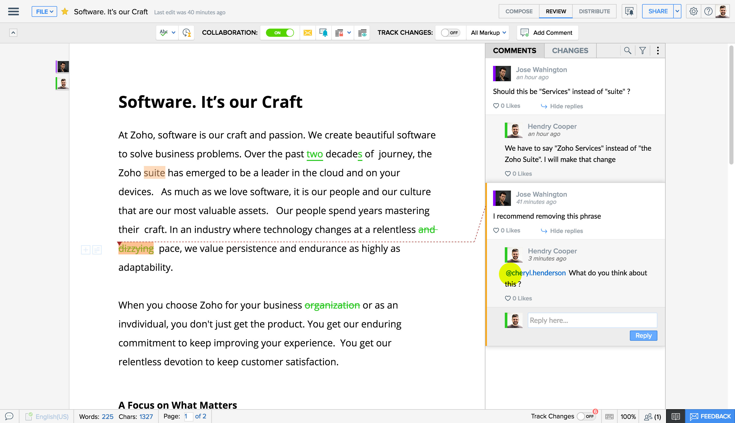
Task: Click the Reply button in comment thread
Action: click(643, 335)
